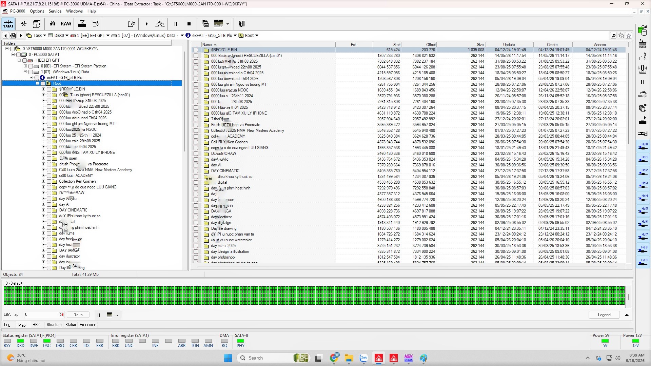Open the RAW recovery tool

66,24
